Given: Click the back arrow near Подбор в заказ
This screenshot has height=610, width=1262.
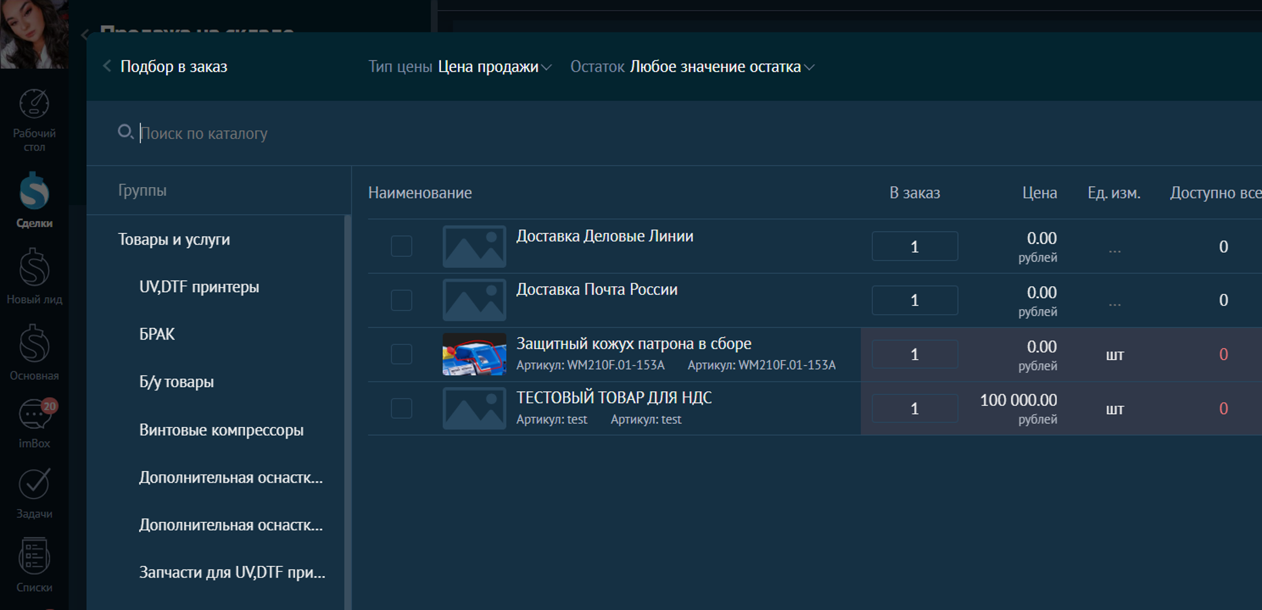Looking at the screenshot, I should 107,66.
